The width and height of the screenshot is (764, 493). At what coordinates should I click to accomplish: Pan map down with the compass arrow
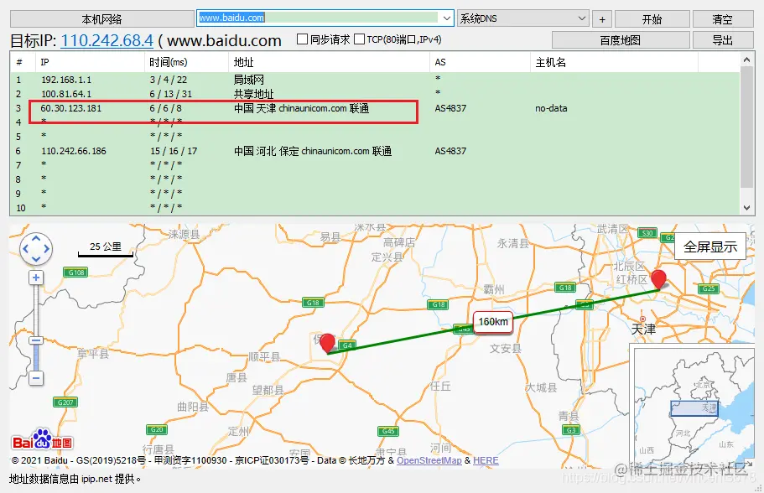pyautogui.click(x=36, y=258)
